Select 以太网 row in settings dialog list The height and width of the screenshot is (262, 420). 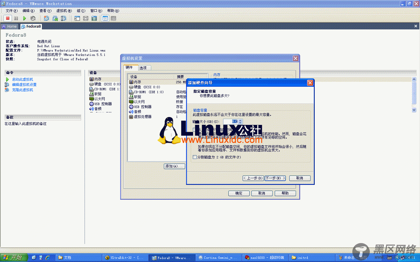click(139, 102)
